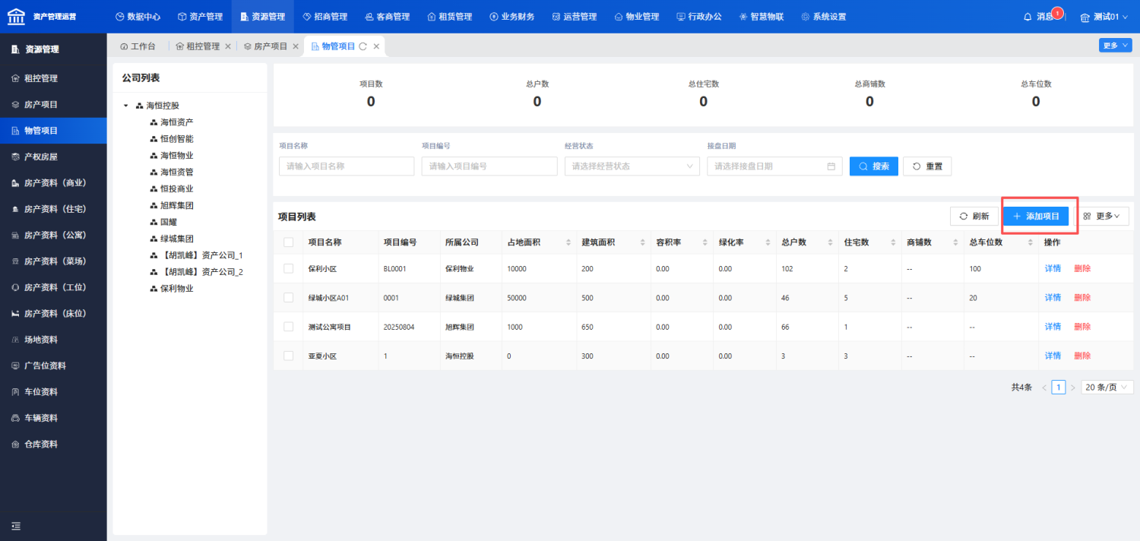Click the 商铺数 column sort arrows
Screen dimensions: 1140x541
[x=955, y=242]
